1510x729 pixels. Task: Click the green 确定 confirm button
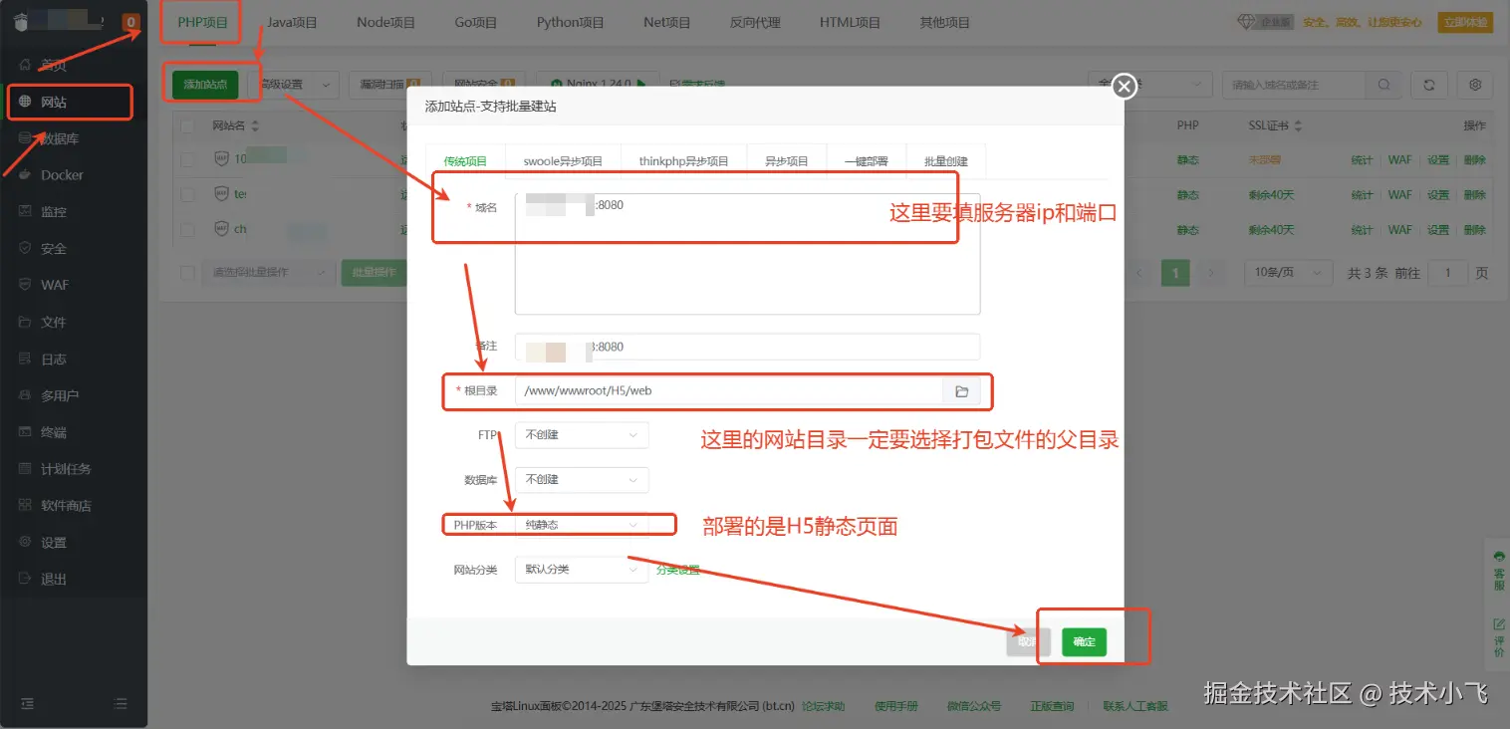pyautogui.click(x=1084, y=642)
